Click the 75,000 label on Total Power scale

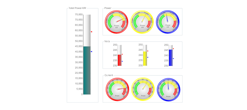tap(79, 15)
